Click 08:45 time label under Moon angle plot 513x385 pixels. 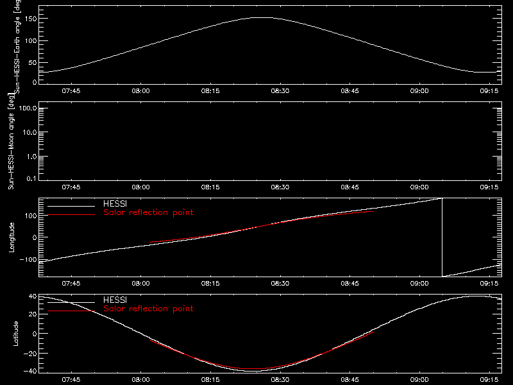[x=349, y=187]
